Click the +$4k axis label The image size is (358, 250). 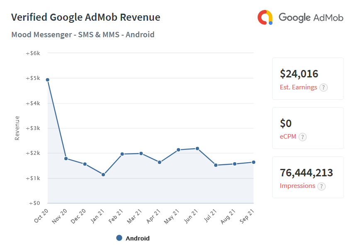pos(33,103)
